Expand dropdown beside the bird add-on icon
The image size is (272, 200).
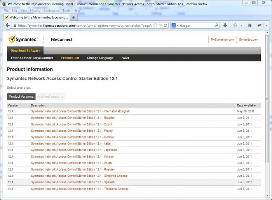(266, 26)
